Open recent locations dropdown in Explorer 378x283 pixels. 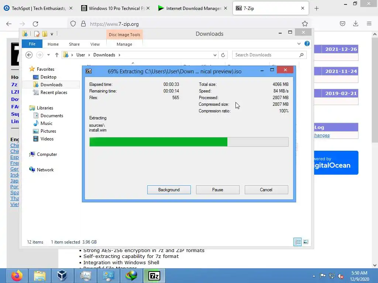tap(48, 55)
